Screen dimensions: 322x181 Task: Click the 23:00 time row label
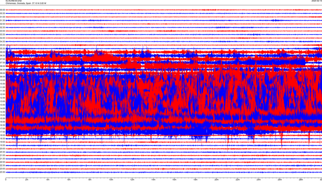[x=2, y=169]
